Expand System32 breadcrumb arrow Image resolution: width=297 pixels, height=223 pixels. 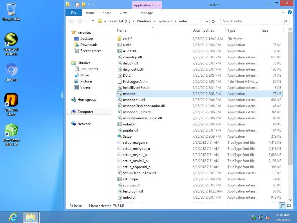pyautogui.click(x=175, y=21)
